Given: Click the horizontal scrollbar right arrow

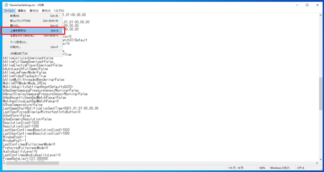Looking at the screenshot, I should pyautogui.click(x=317, y=163).
